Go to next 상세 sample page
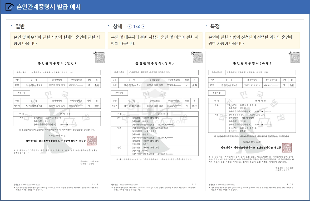Screen dimensions: 310x201 click(x=143, y=27)
